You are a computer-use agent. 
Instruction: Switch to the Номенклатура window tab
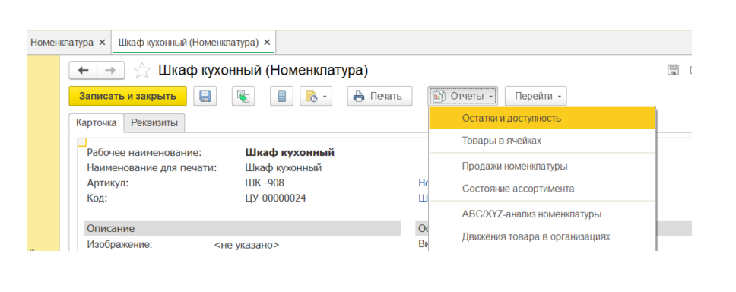(62, 43)
